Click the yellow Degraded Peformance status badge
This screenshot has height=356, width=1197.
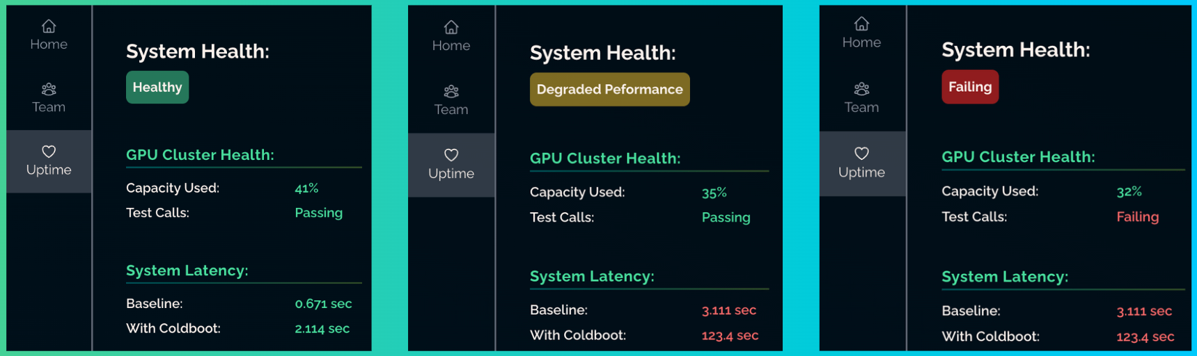(609, 90)
